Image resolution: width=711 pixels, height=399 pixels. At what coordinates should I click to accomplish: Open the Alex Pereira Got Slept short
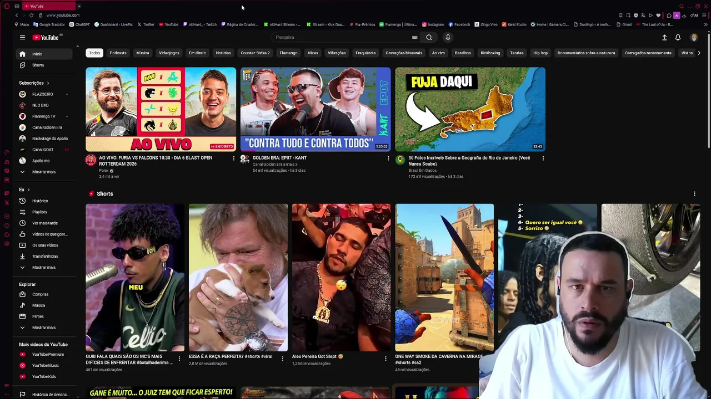341,278
